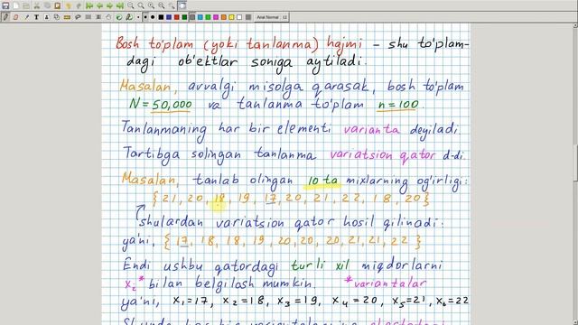Choose the select region lasso tool
This screenshot has width=578, height=325.
tap(78, 17)
